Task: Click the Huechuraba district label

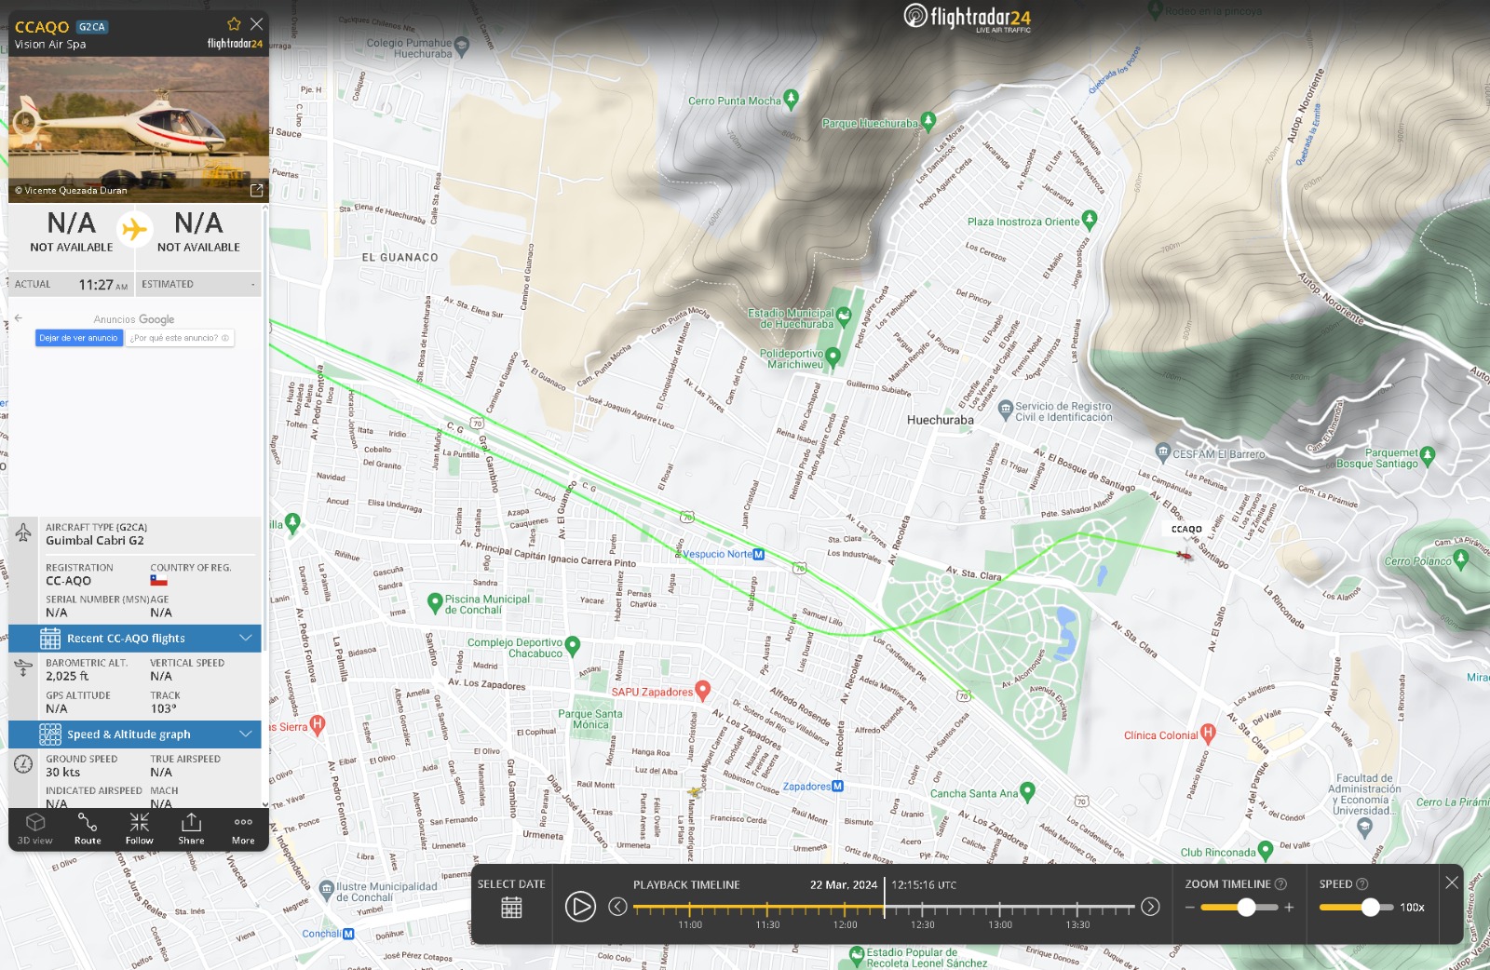Action: pyautogui.click(x=941, y=420)
